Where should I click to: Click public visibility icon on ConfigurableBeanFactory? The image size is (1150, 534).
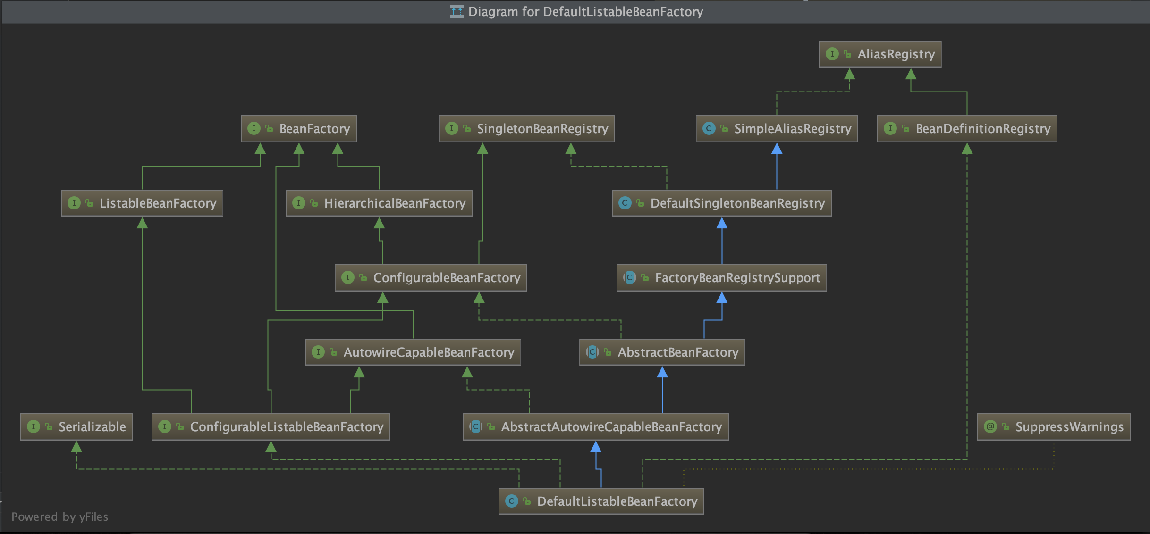(x=364, y=278)
